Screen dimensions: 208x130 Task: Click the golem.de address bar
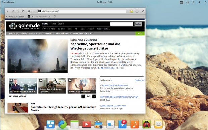(82, 11)
